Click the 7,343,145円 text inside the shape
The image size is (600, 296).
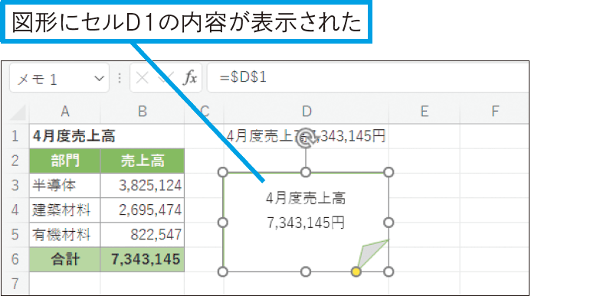[x=305, y=223]
